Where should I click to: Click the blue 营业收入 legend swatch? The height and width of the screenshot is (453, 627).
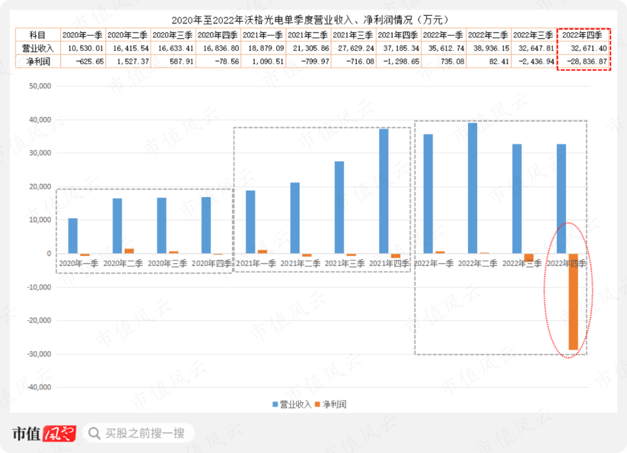pyautogui.click(x=275, y=404)
